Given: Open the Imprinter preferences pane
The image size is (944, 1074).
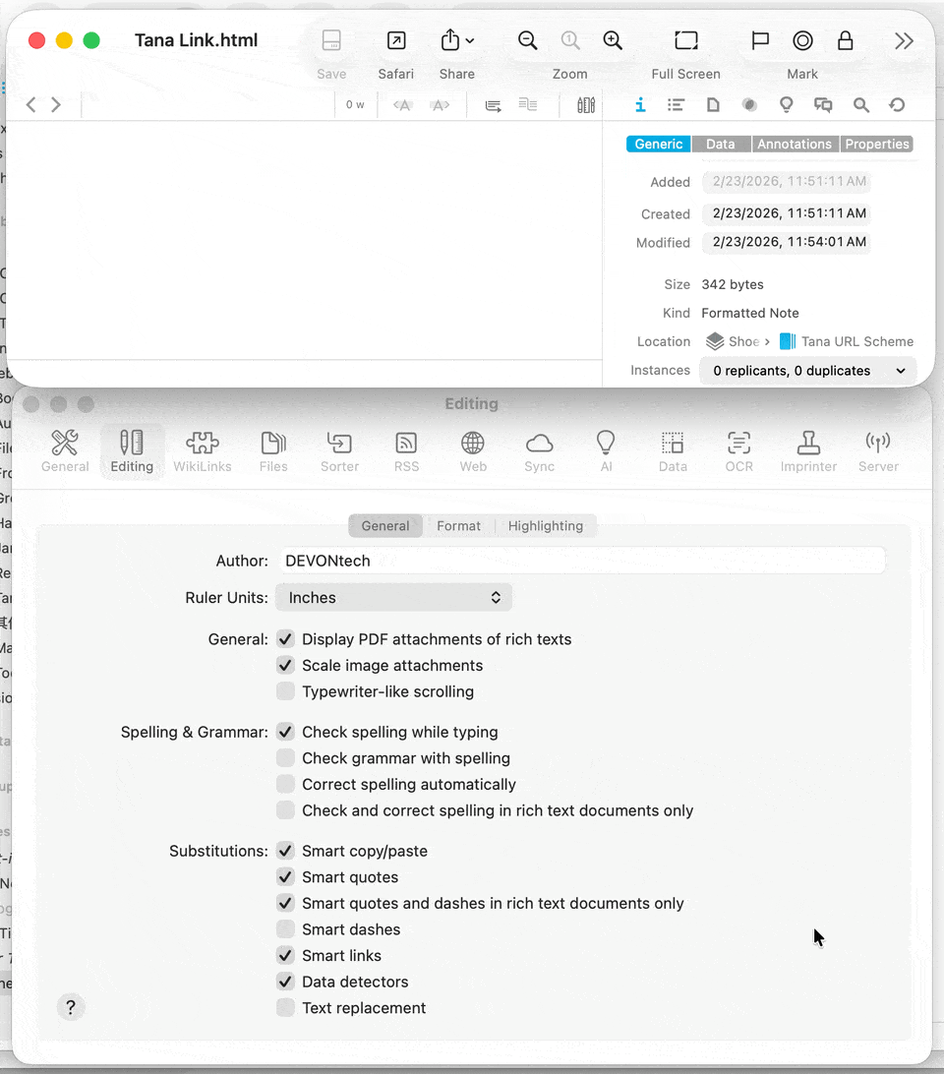Looking at the screenshot, I should (x=808, y=451).
